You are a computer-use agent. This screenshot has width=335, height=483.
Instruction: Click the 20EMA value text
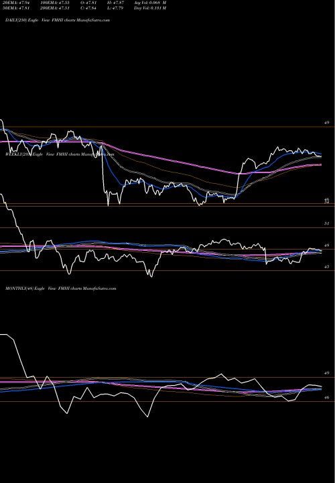[15, 3]
